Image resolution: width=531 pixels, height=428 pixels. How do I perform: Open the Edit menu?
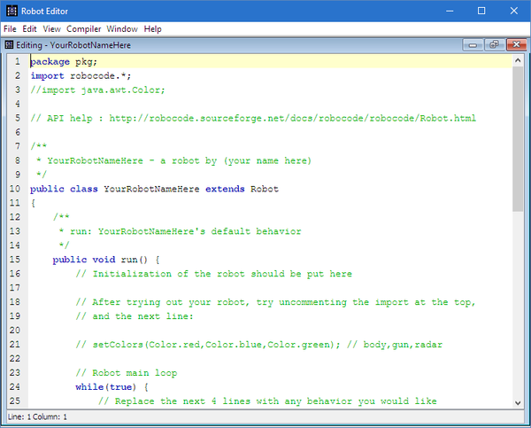point(30,28)
